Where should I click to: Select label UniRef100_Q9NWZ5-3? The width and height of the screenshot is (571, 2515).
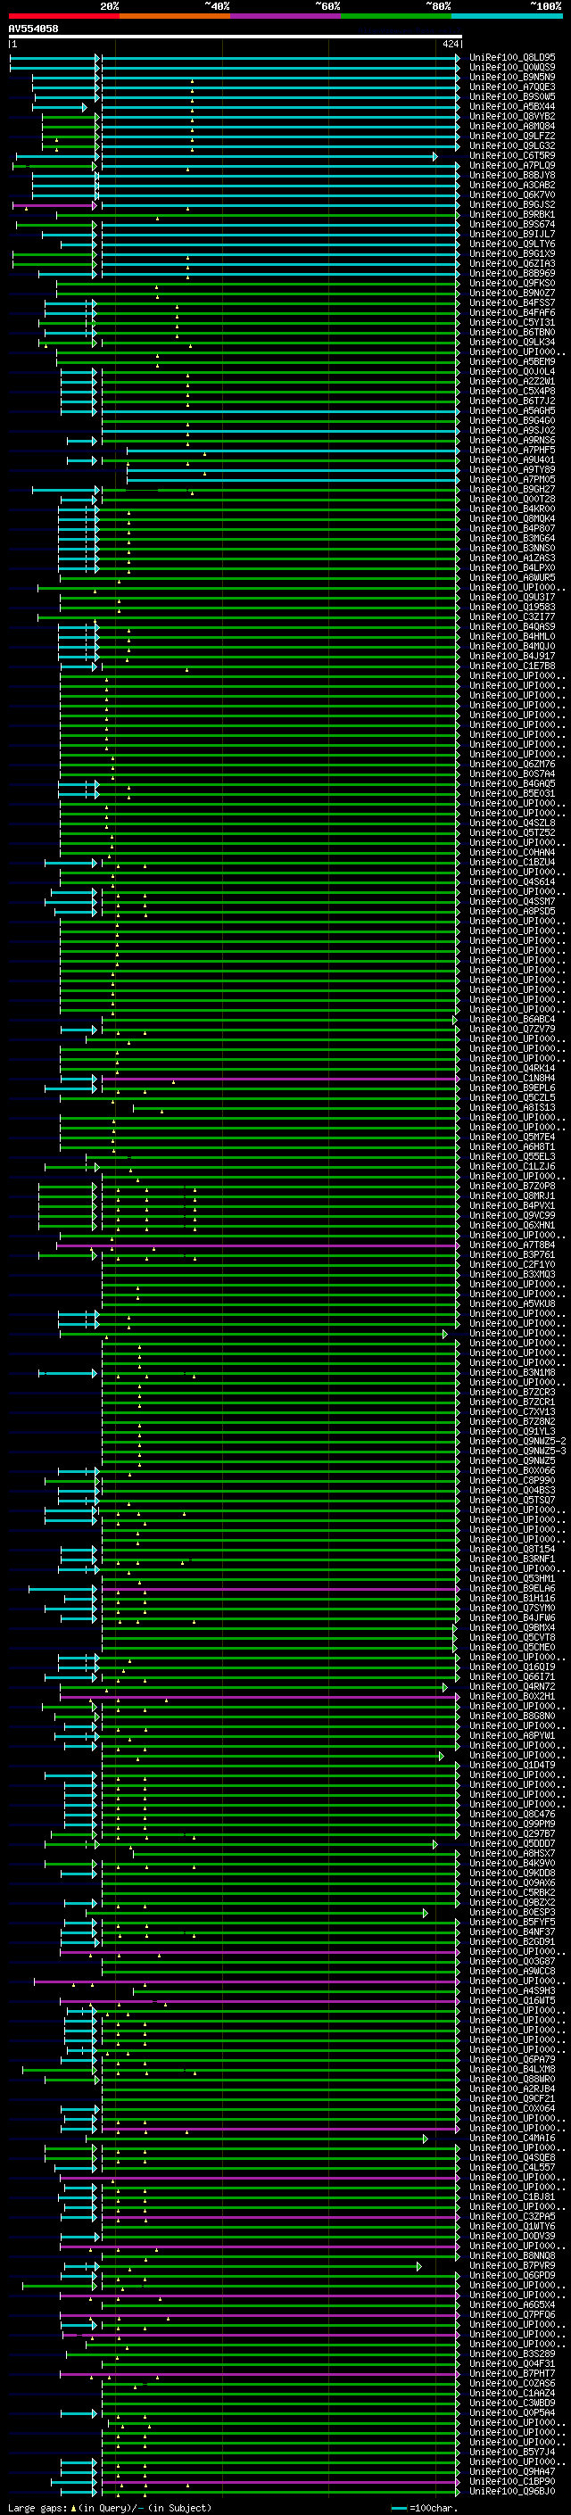pos(517,1451)
